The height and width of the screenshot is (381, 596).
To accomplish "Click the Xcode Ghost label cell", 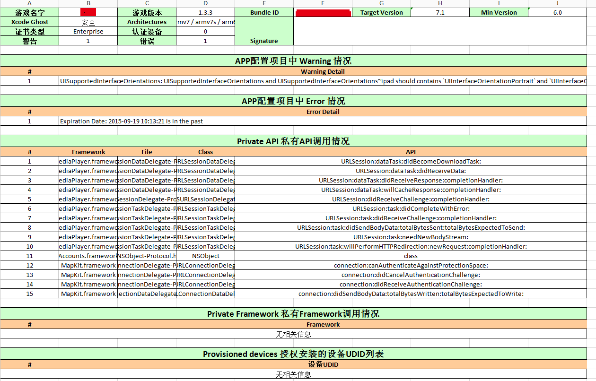I will point(29,22).
